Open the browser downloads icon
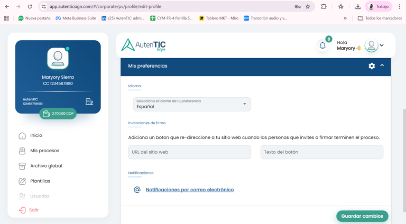The image size is (406, 224). coord(358,6)
